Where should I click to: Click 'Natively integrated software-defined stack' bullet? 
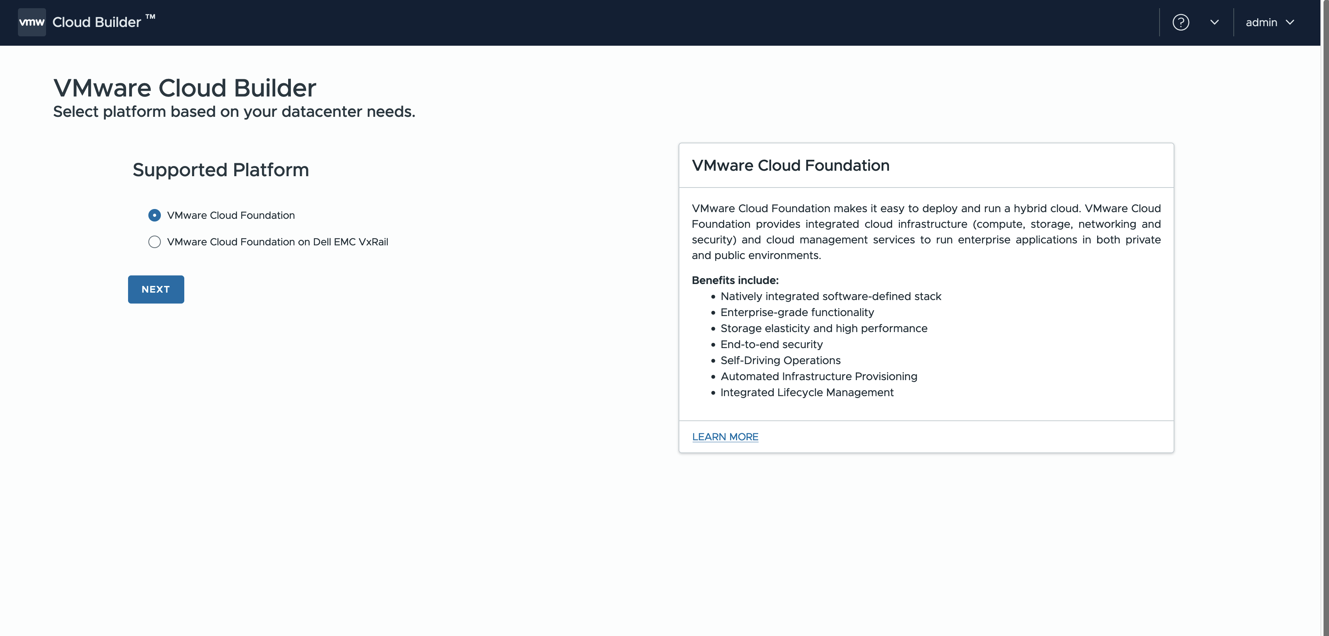point(831,296)
